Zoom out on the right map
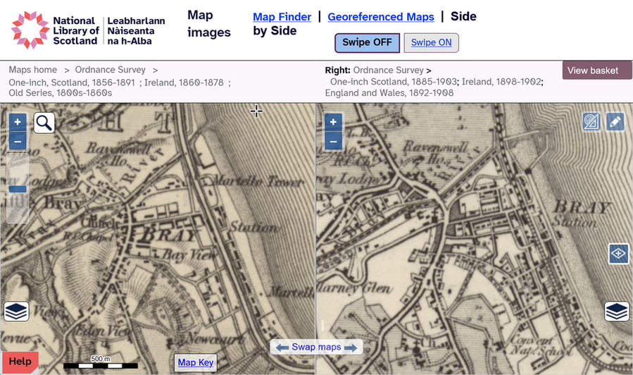The width and height of the screenshot is (633, 375). tap(333, 141)
